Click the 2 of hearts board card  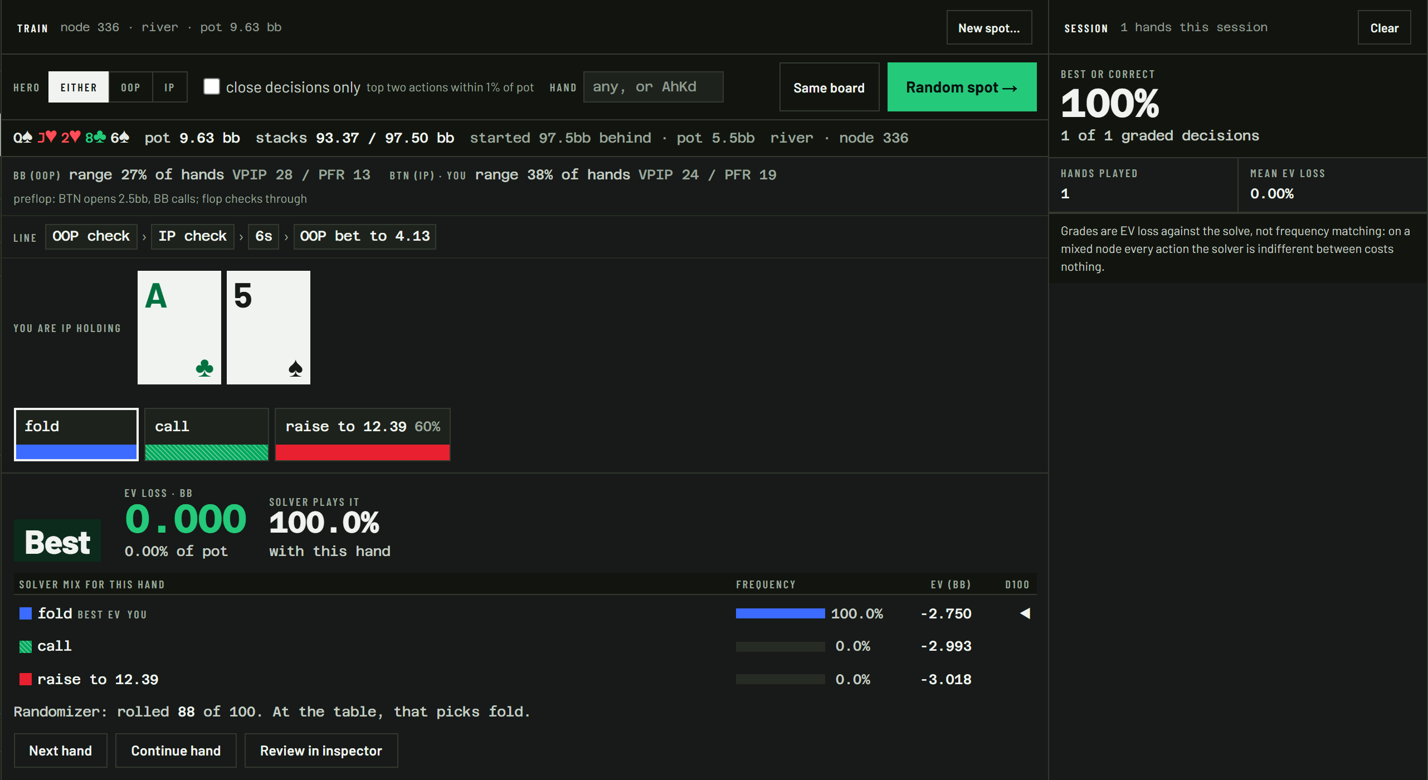click(71, 138)
